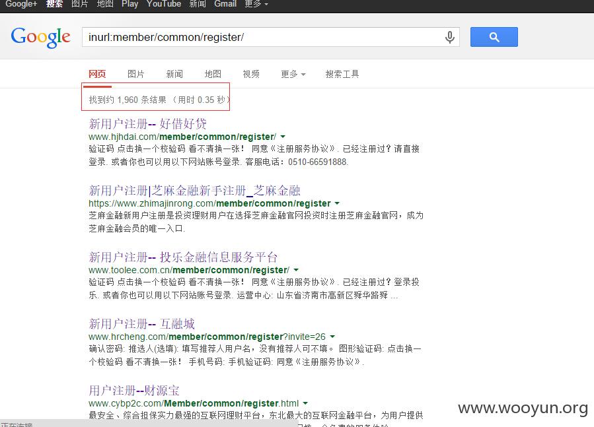Open result 新用户注册-- 互融城
The image size is (594, 427).
[141, 323]
